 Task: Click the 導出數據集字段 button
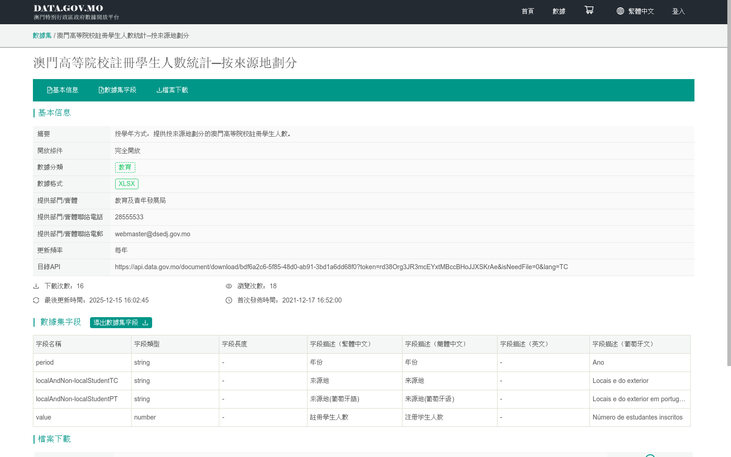121,323
